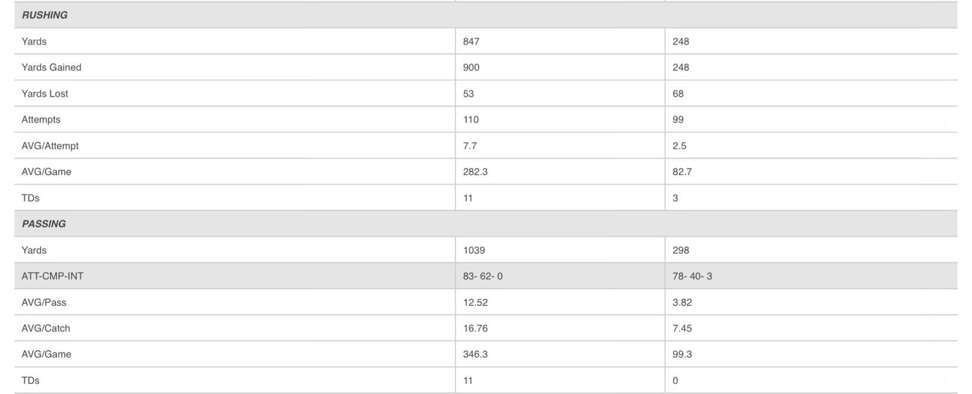Click the passing AVG/Game value 99.3

(x=682, y=354)
